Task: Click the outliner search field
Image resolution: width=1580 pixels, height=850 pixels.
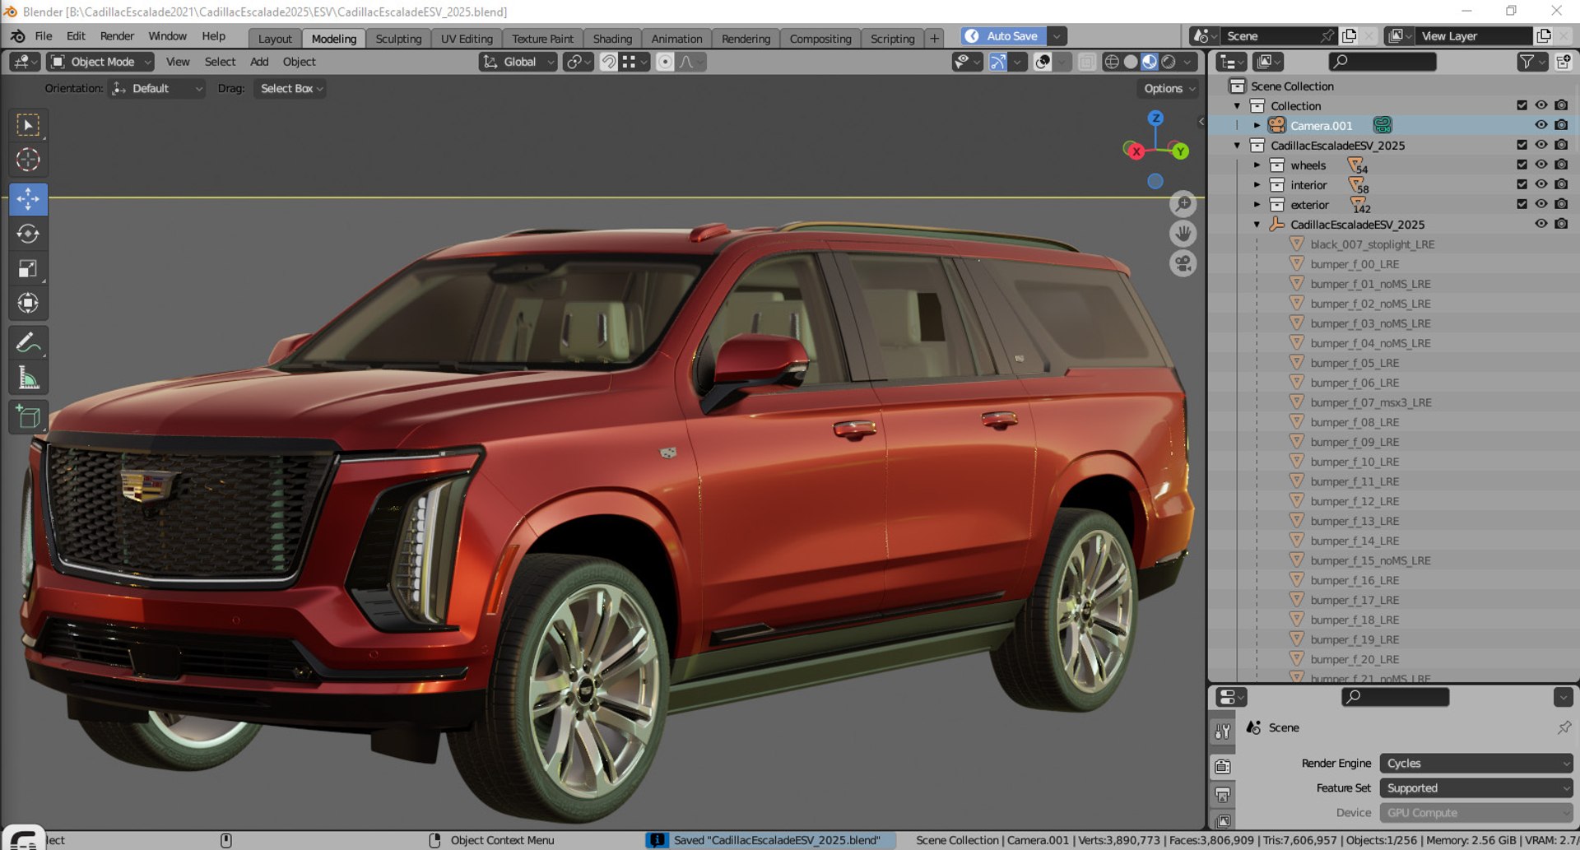Action: coord(1382,62)
